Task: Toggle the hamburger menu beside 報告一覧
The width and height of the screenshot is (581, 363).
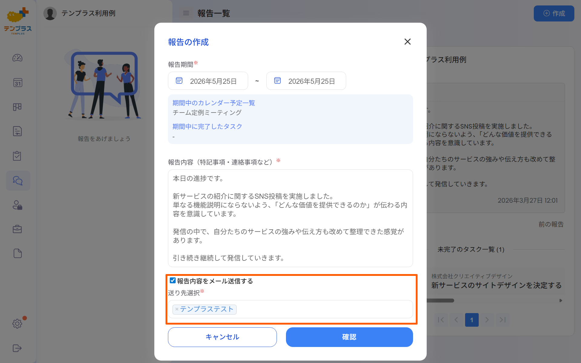Action: [186, 13]
